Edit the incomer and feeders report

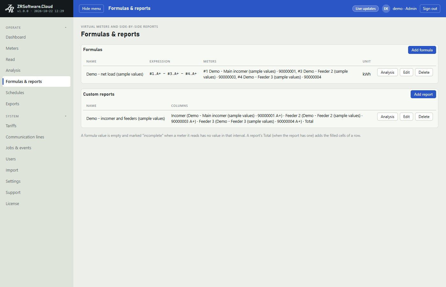coord(406,117)
